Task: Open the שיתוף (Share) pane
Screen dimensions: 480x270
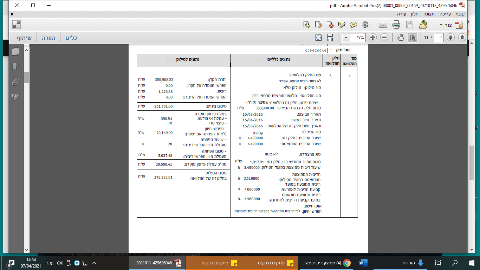Action: pyautogui.click(x=24, y=38)
